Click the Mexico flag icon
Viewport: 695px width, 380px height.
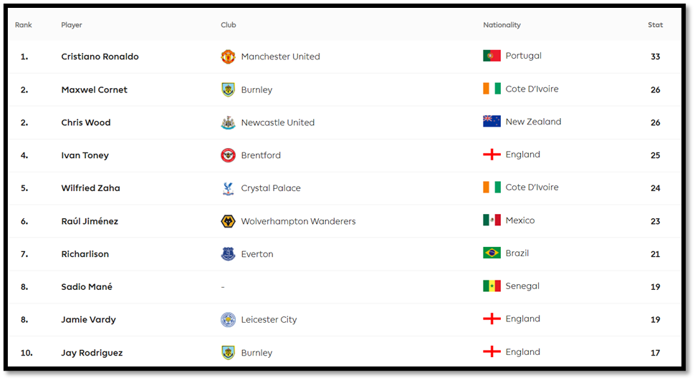click(x=492, y=220)
